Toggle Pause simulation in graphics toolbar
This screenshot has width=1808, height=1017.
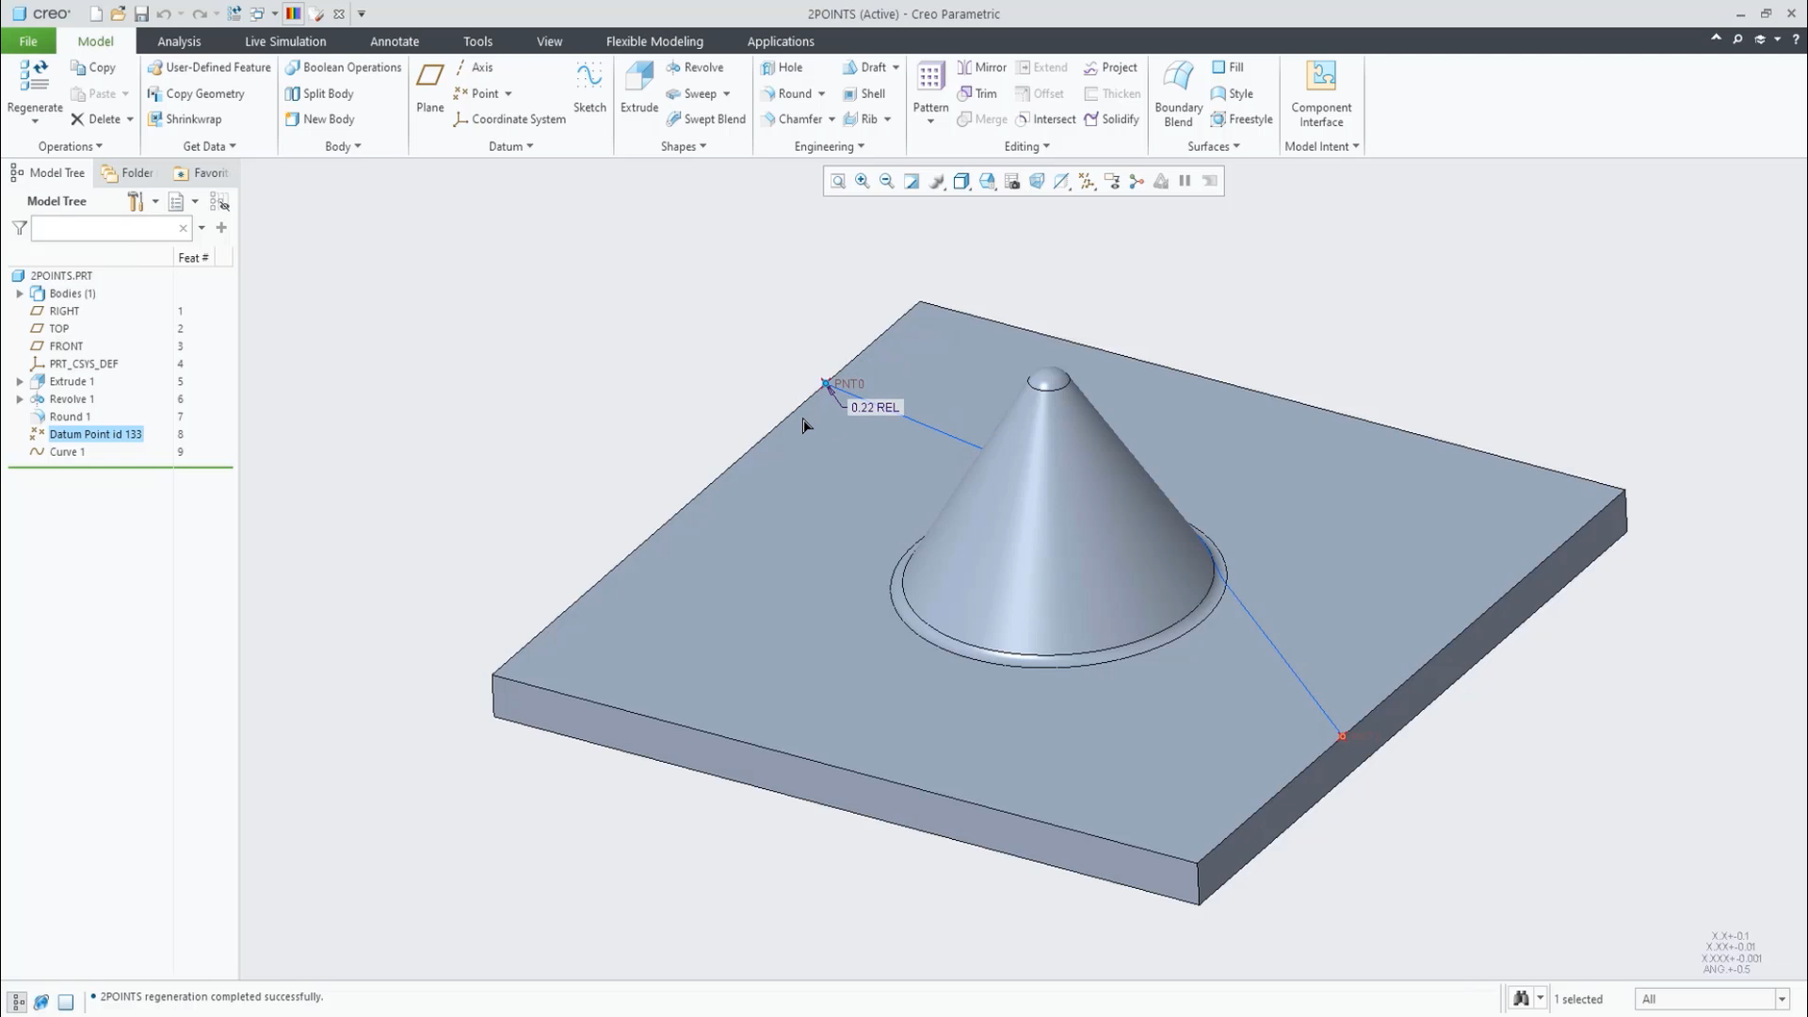[1185, 182]
